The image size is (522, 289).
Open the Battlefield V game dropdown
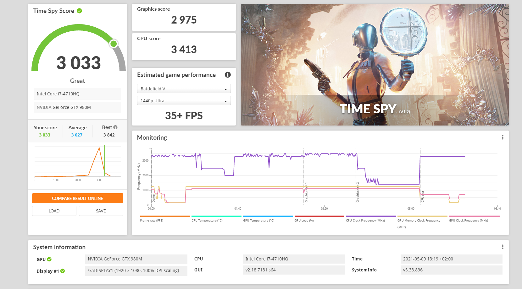tap(184, 89)
